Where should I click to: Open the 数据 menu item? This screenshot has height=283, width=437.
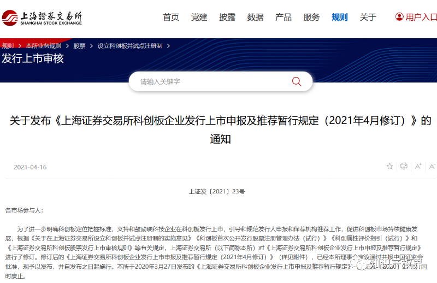pyautogui.click(x=255, y=17)
